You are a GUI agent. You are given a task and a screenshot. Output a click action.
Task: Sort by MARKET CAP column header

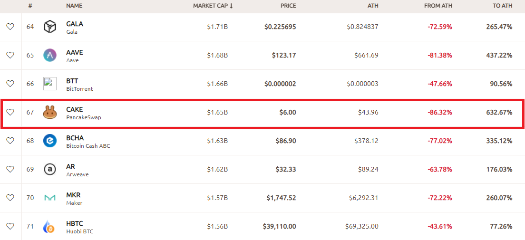pyautogui.click(x=213, y=6)
